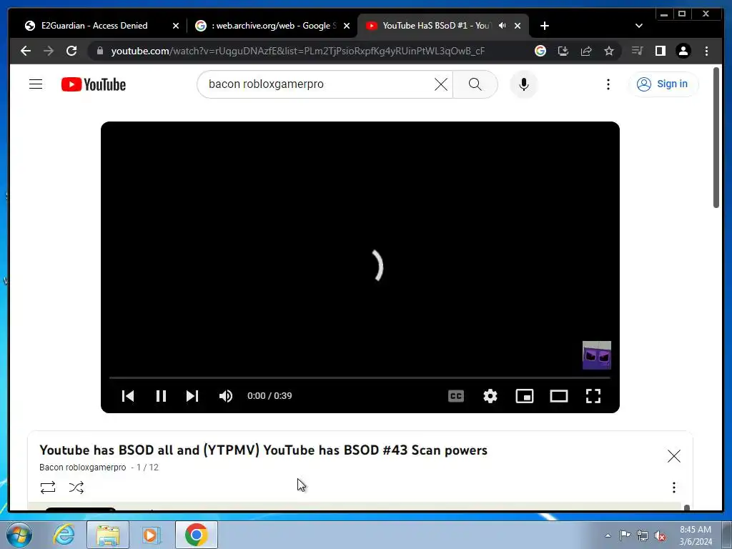Go forward in browser history
732x549 pixels.
pos(49,51)
